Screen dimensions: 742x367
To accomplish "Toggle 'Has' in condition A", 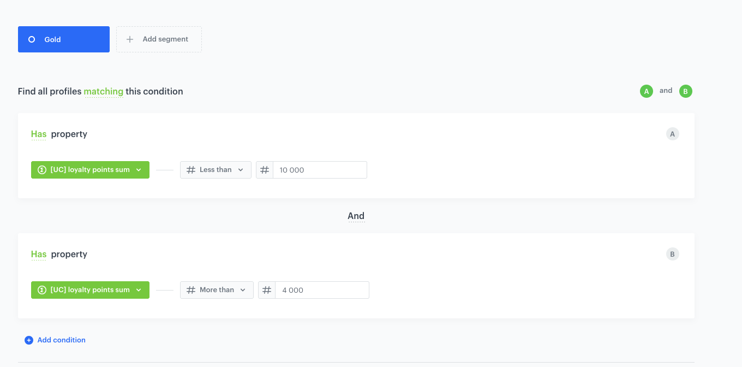I will click(x=39, y=134).
